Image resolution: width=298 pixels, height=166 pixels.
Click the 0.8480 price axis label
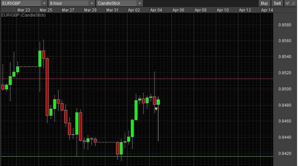(x=285, y=105)
